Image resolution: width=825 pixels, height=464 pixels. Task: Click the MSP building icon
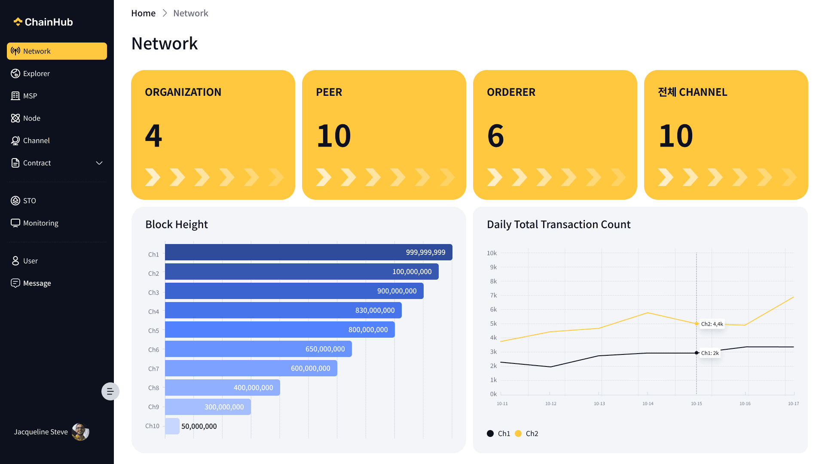15,96
